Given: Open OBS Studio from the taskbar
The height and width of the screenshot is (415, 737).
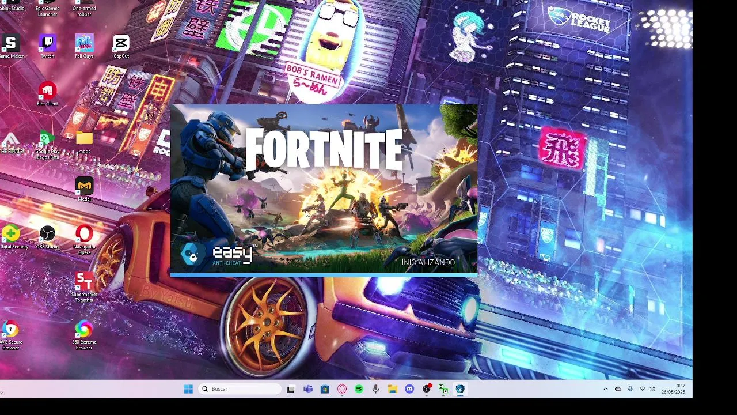Looking at the screenshot, I should (x=427, y=389).
